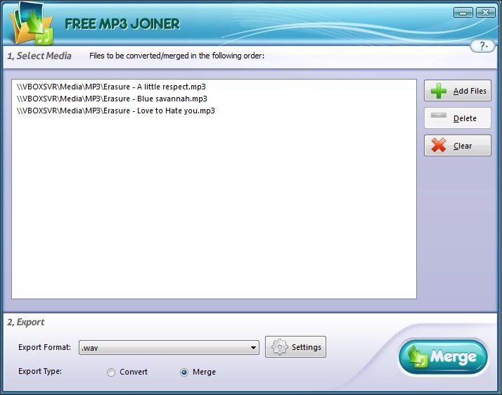
Task: Click the '2, Export' heading
Action: pyautogui.click(x=25, y=322)
